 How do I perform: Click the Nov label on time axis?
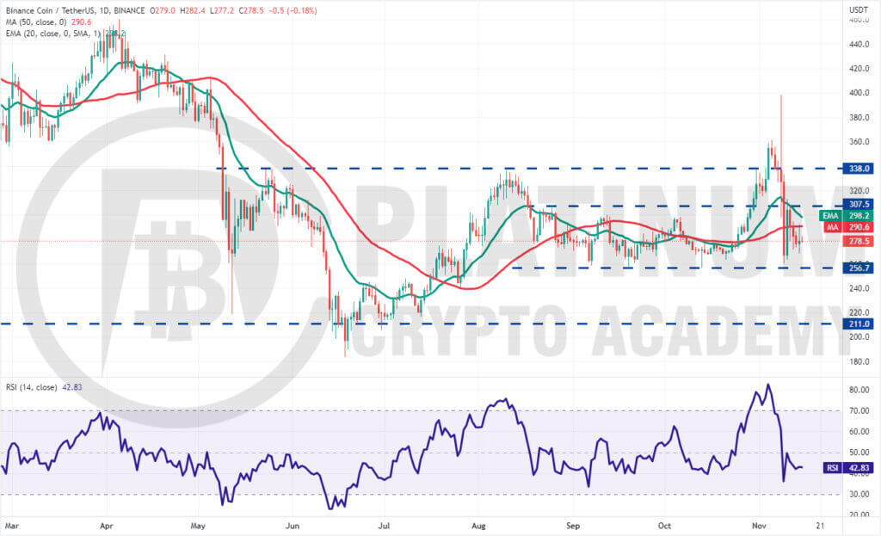tap(759, 526)
